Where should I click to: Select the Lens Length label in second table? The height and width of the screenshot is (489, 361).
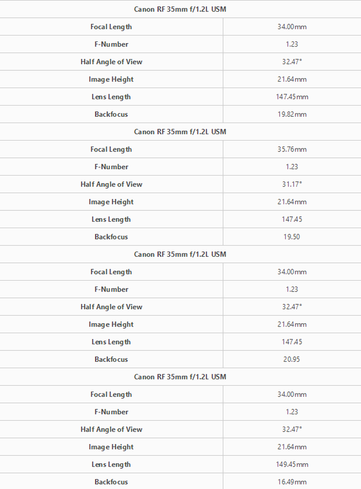coord(111,220)
